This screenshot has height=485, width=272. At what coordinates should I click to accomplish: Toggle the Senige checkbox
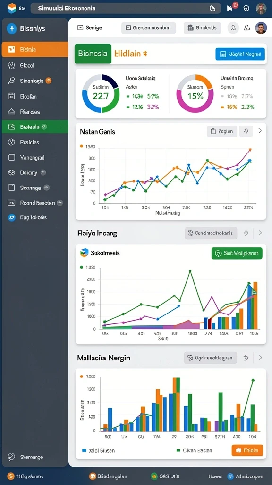click(80, 28)
